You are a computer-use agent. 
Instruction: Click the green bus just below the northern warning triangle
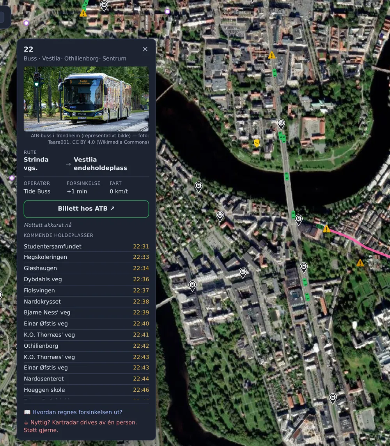pos(274,73)
